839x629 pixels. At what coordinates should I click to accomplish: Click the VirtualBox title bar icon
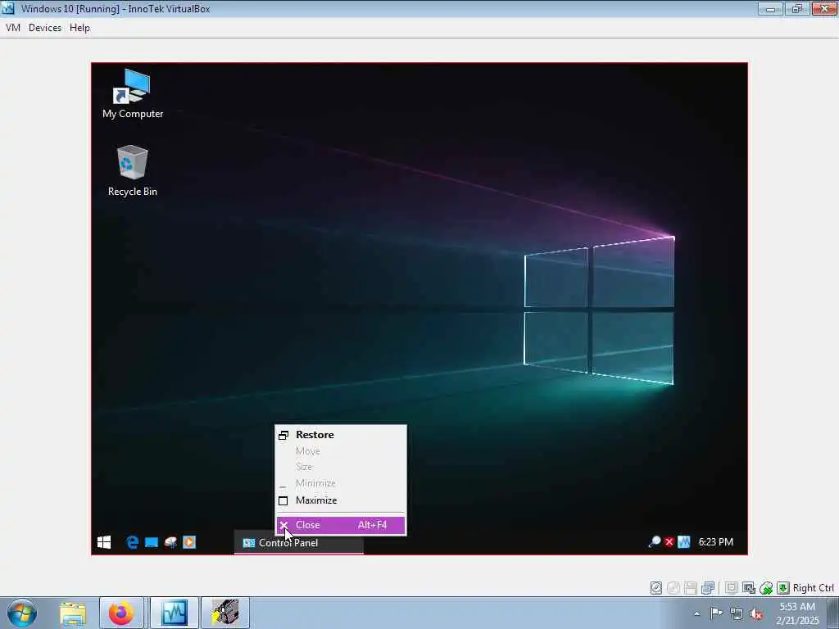pyautogui.click(x=8, y=8)
